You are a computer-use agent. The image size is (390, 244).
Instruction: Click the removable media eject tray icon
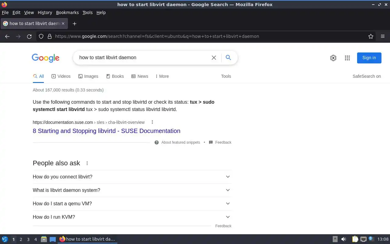(x=335, y=239)
